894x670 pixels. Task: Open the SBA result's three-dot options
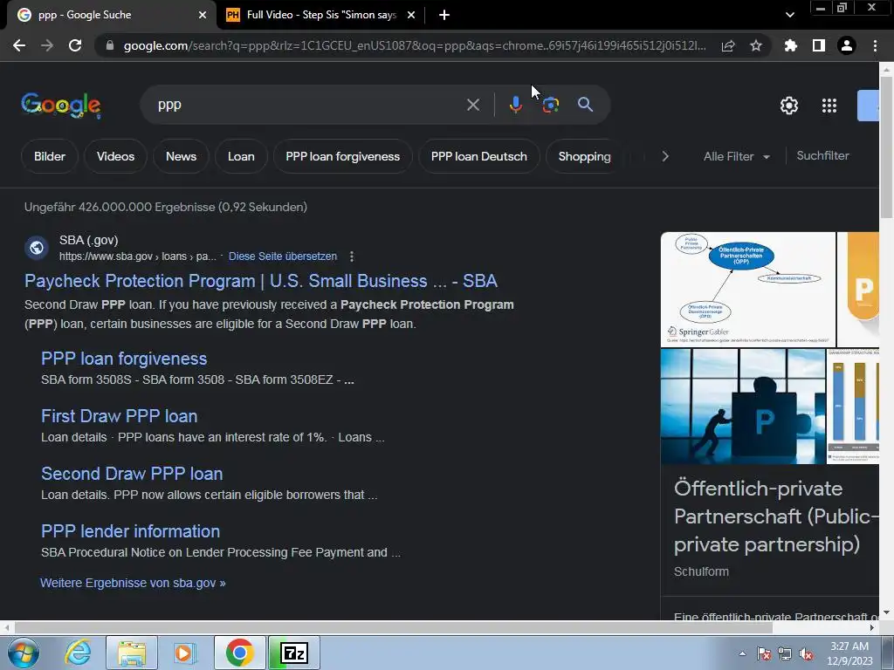(352, 256)
